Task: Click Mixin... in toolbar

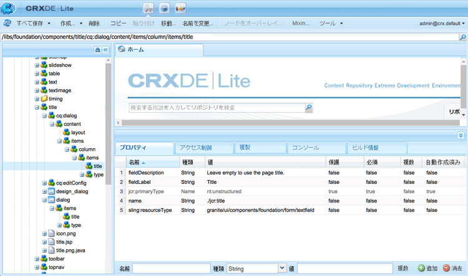Action: pos(301,23)
